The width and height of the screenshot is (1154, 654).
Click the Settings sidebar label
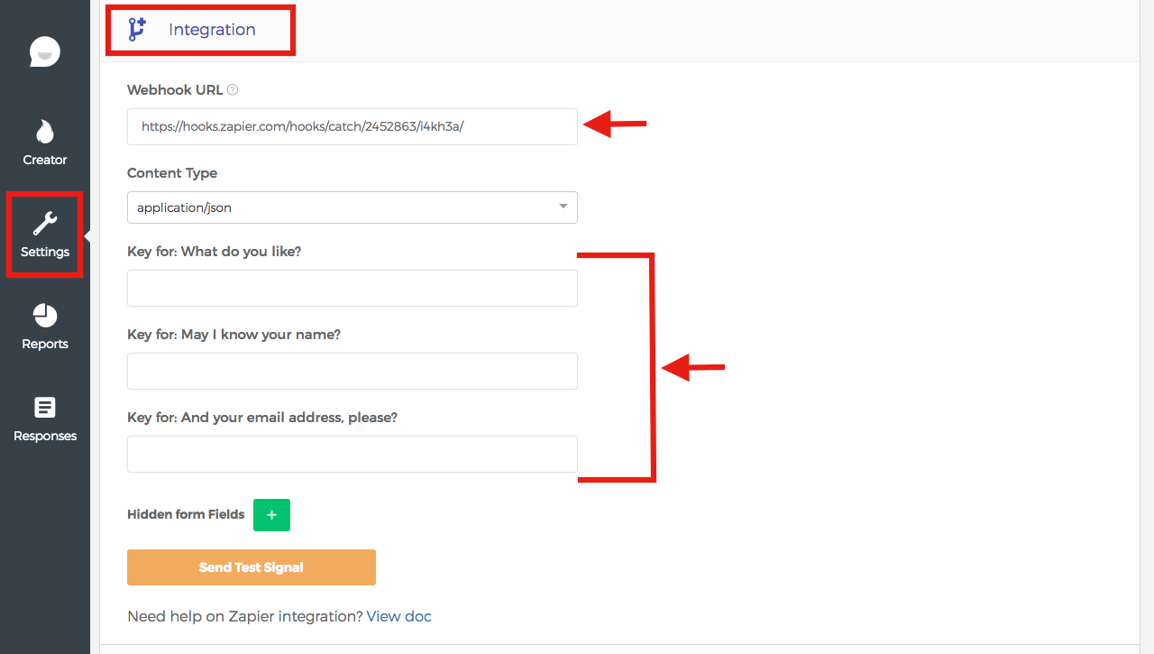pyautogui.click(x=45, y=252)
